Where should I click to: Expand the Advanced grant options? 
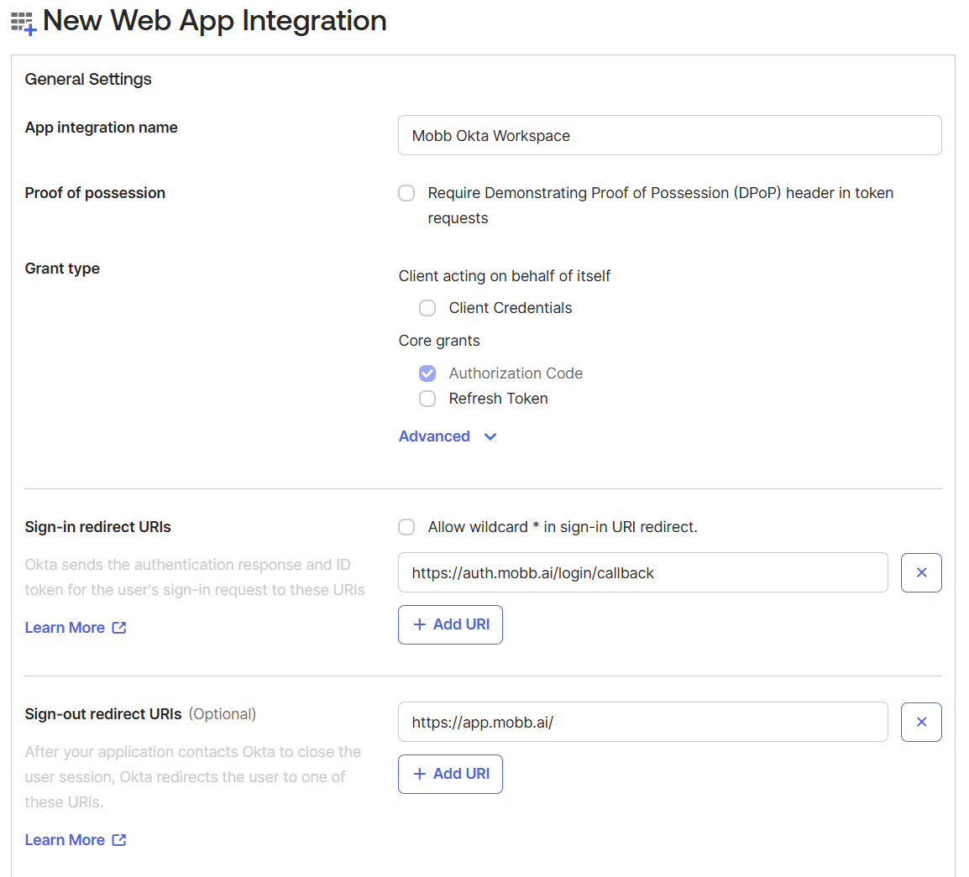(x=434, y=436)
